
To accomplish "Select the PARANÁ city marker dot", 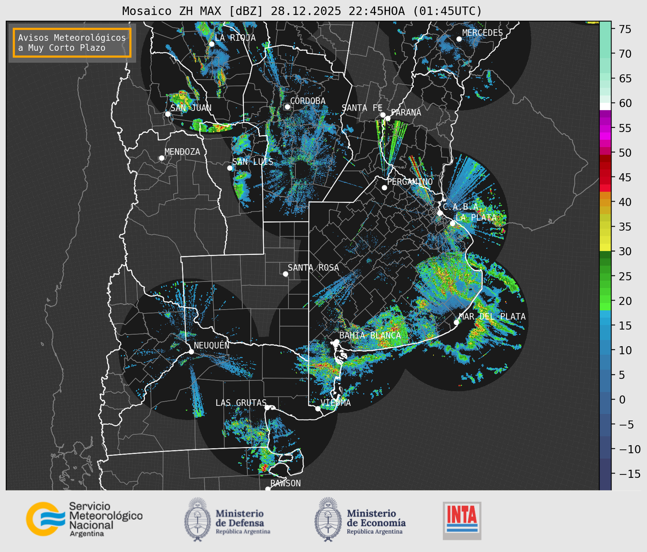I will point(388,118).
